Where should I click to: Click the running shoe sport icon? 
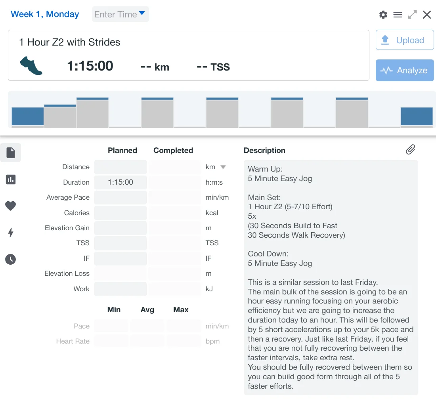point(31,66)
